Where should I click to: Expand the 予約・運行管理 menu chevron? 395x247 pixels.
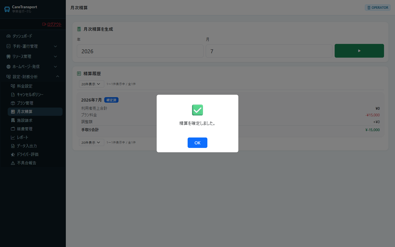click(55, 46)
